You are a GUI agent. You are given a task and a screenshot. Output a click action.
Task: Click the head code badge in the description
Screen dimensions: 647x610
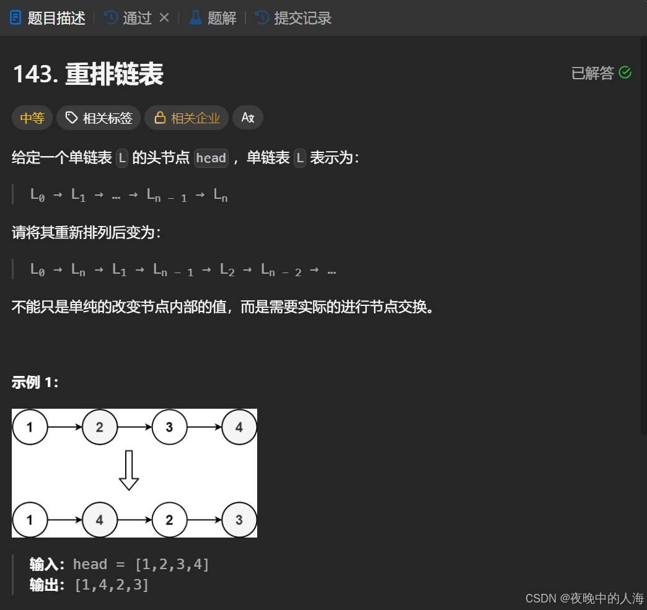211,158
